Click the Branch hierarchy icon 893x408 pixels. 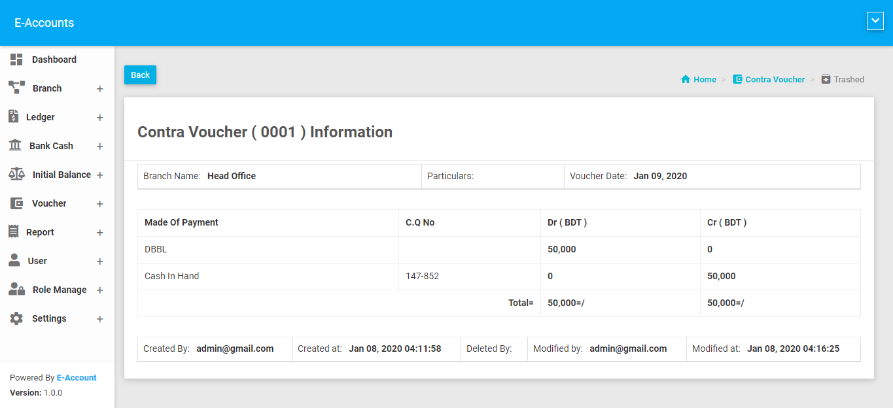point(16,88)
